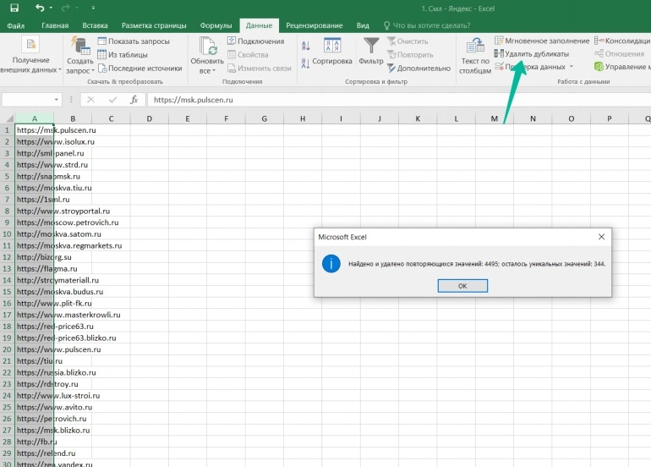The width and height of the screenshot is (651, 467).
Task: Click the blue information icon in dialog
Action: [x=331, y=264]
